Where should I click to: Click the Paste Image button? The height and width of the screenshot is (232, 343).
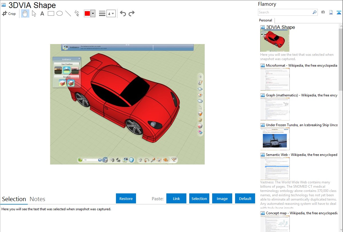(222, 199)
